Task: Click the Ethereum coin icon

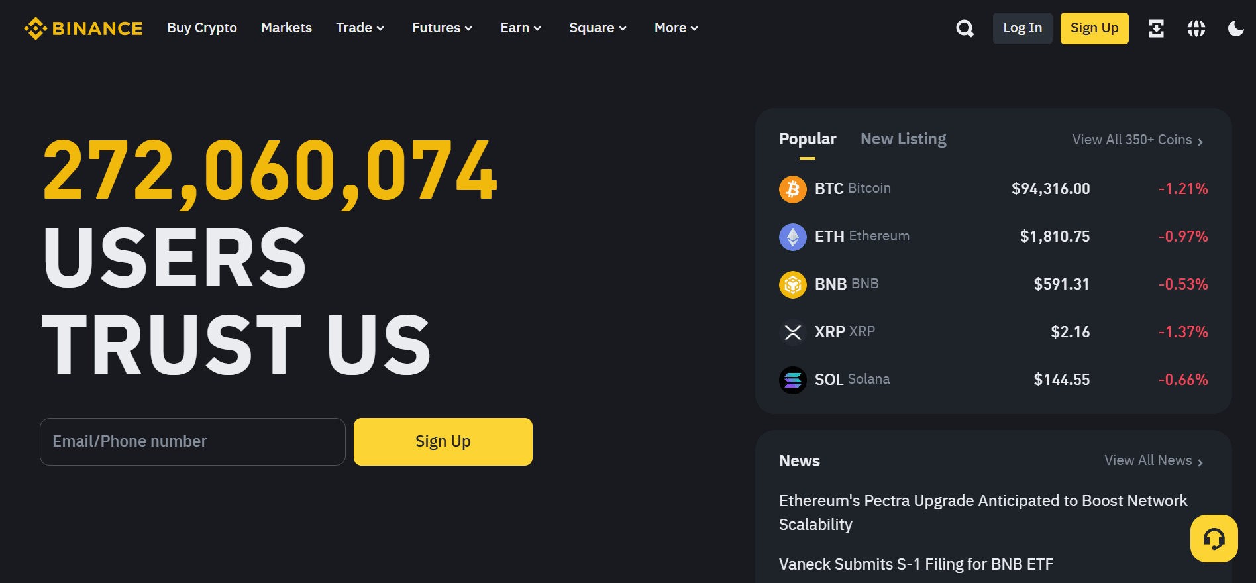Action: (x=792, y=237)
